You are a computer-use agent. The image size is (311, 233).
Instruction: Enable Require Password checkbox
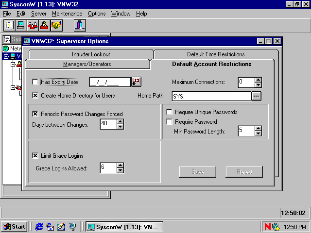point(169,122)
